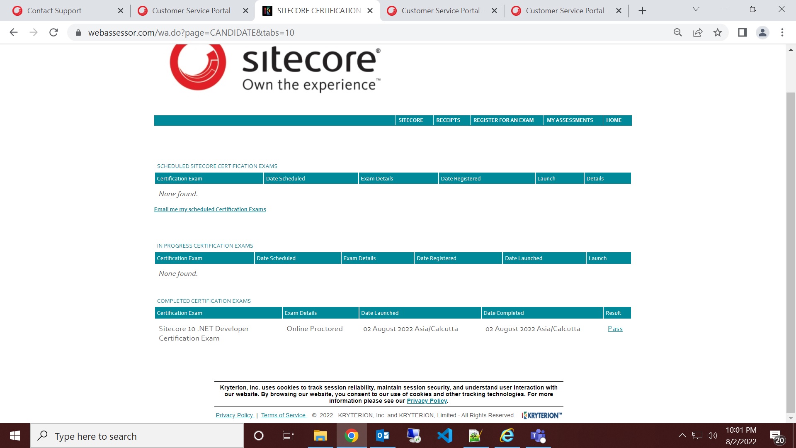Navigate to HOME page
The width and height of the screenshot is (796, 448).
point(614,120)
